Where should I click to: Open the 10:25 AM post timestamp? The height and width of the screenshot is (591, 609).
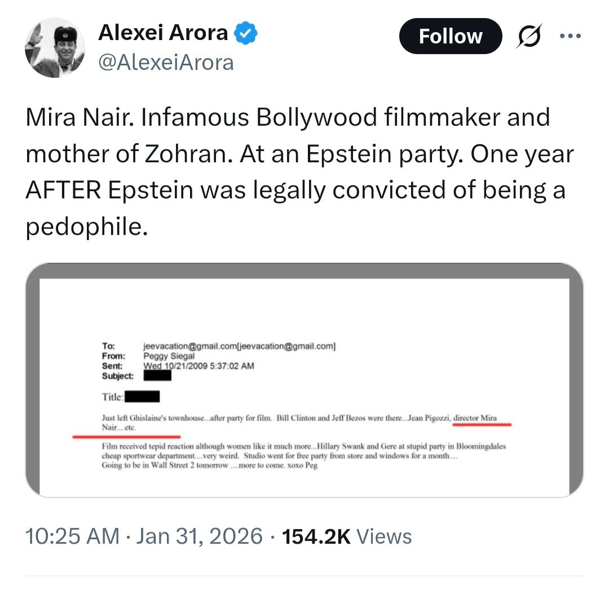click(72, 535)
